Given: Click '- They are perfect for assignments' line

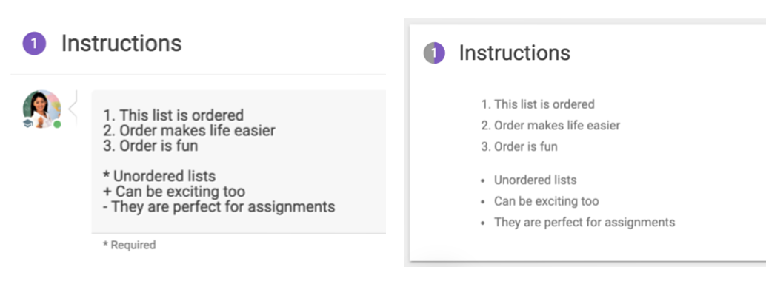Looking at the screenshot, I should pyautogui.click(x=219, y=207).
